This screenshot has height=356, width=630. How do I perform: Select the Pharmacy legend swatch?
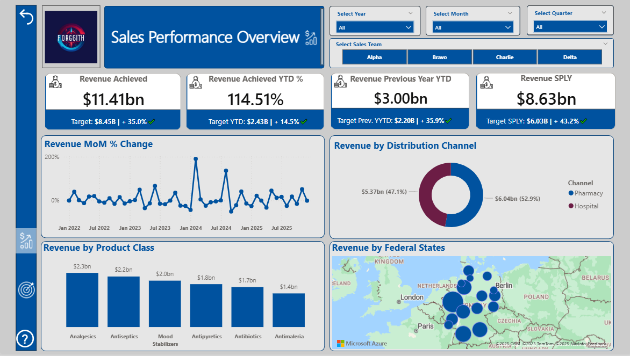tap(571, 193)
